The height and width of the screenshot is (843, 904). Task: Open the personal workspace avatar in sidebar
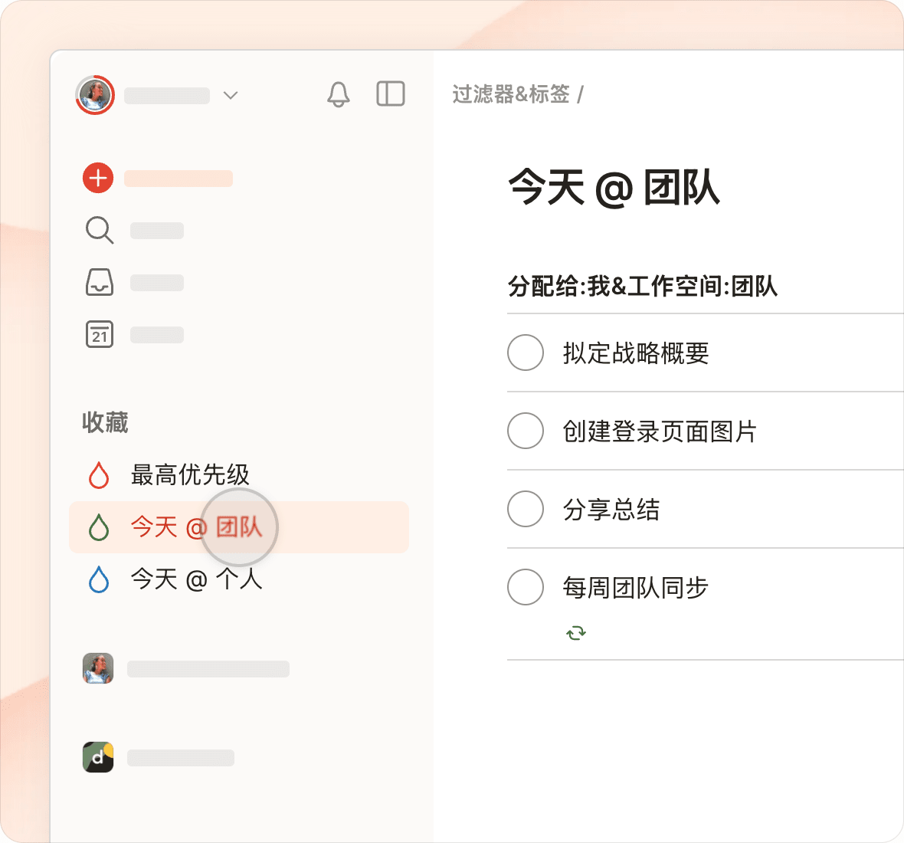[x=98, y=668]
